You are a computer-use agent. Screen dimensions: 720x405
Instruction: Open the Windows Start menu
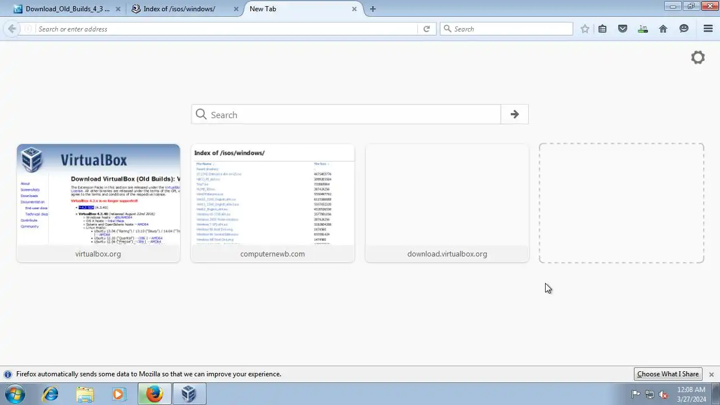coord(15,394)
